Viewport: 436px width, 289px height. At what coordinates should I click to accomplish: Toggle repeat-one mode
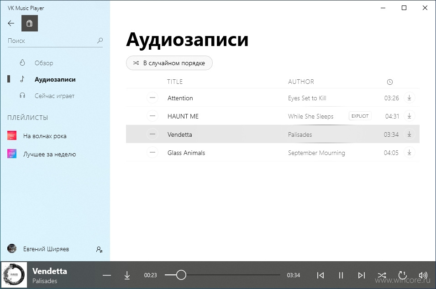[402, 275]
